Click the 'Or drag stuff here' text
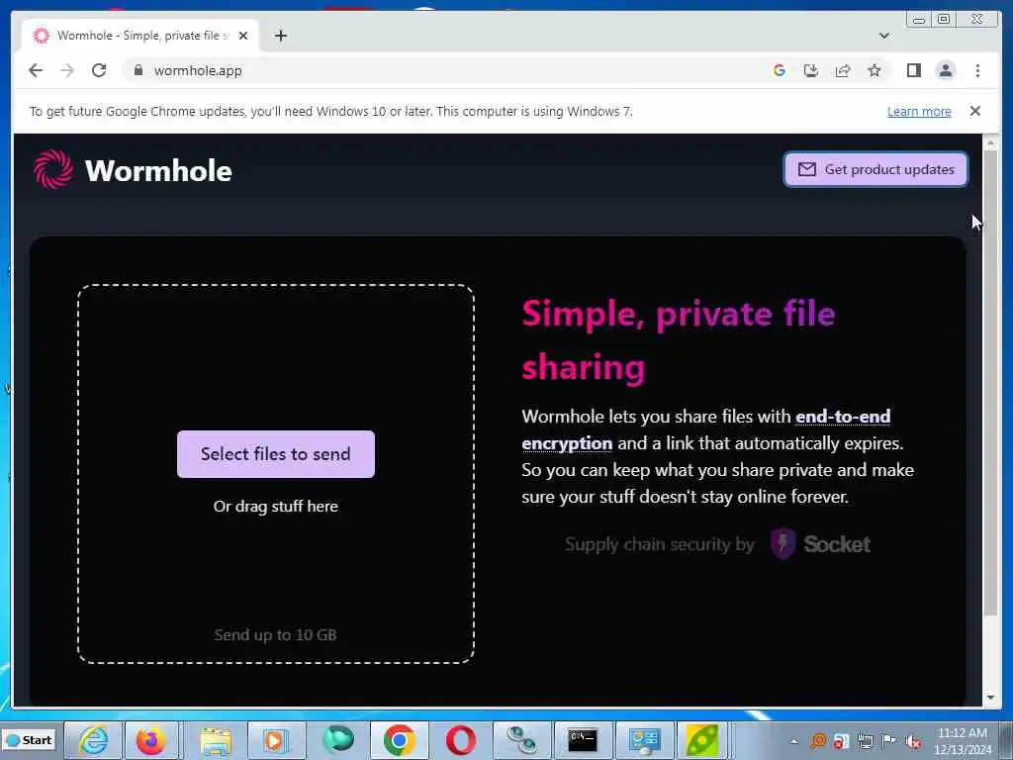This screenshot has width=1013, height=760. [276, 506]
